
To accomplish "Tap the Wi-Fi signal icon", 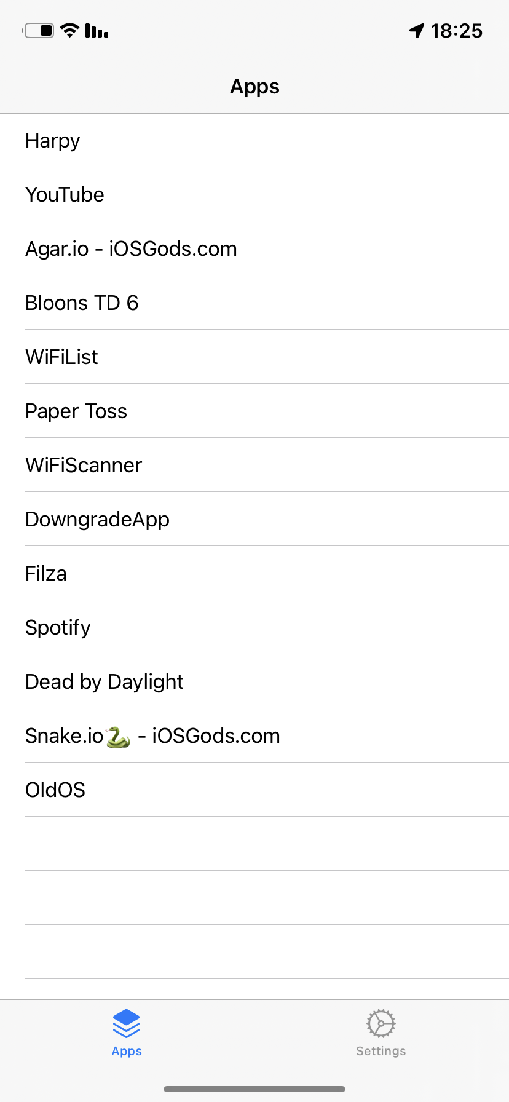I will coord(69,30).
